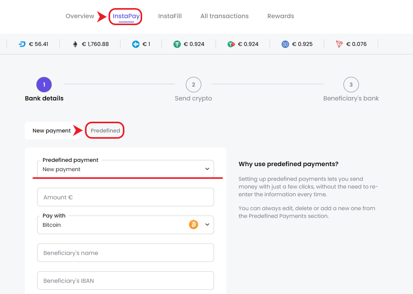This screenshot has height=294, width=413.
Task: Click the Tether icon with red badge
Action: click(x=231, y=44)
